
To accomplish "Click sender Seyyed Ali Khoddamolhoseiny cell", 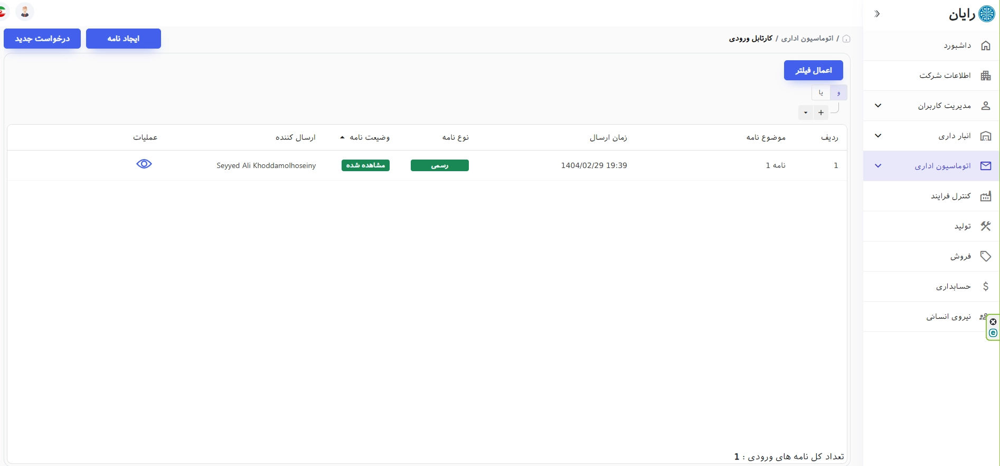I will click(x=266, y=165).
